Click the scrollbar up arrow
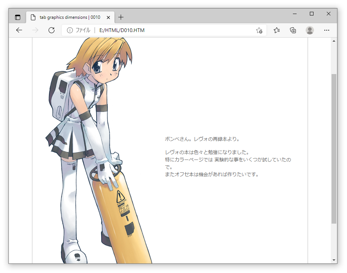Image resolution: width=347 pixels, height=273 pixels. [x=334, y=41]
